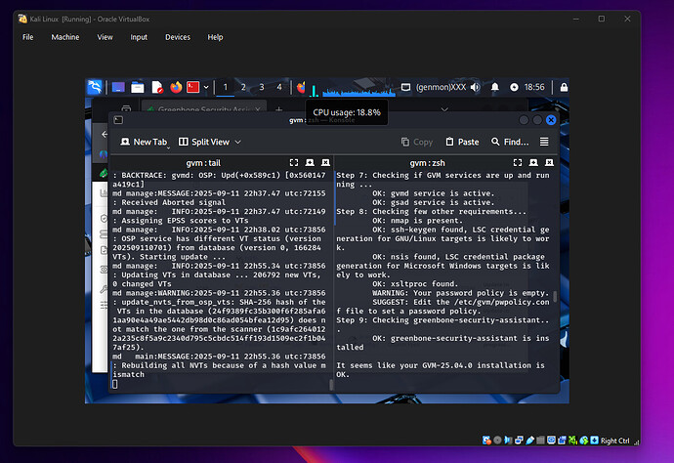Launch Firefox from the Kali panel
Viewport: 674px width, 463px height.
tap(176, 87)
